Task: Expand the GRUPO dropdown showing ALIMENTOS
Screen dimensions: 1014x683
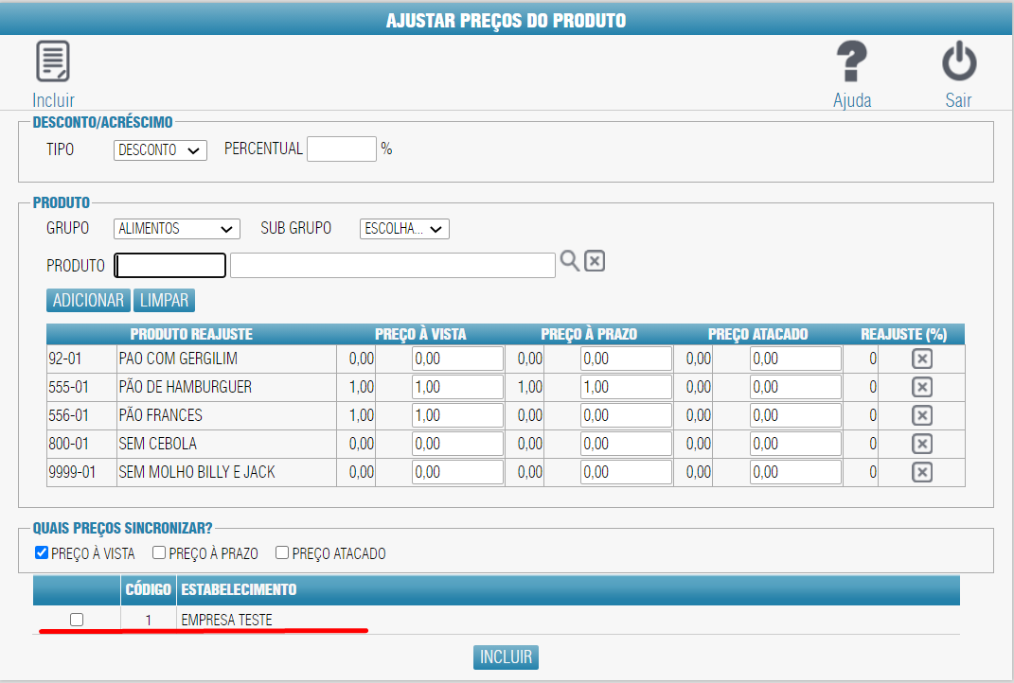Action: [x=176, y=229]
